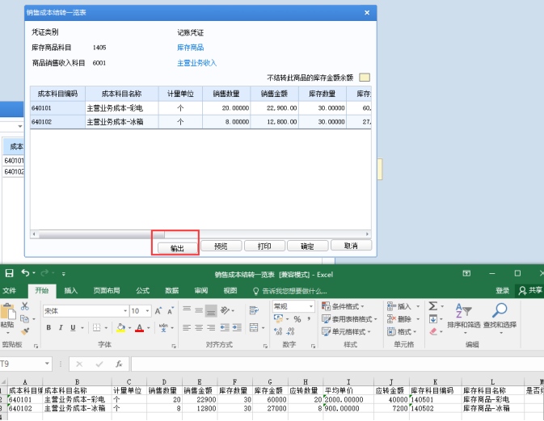
Task: Click the 取消 (Cancel) button
Action: click(351, 246)
